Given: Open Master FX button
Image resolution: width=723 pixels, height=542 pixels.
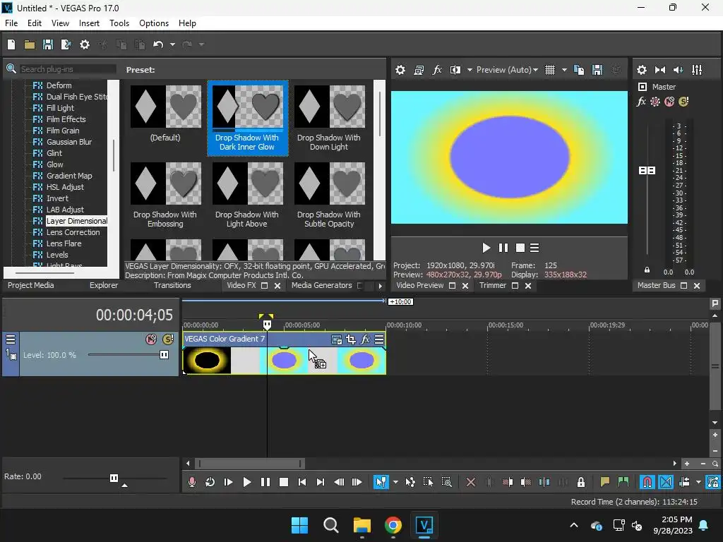Looking at the screenshot, I should point(641,102).
